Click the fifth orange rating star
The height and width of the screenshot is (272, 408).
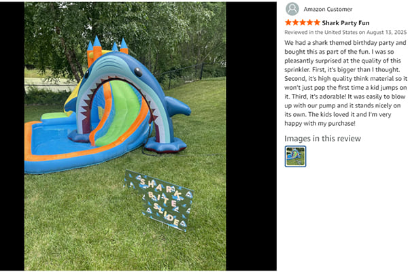pos(317,22)
